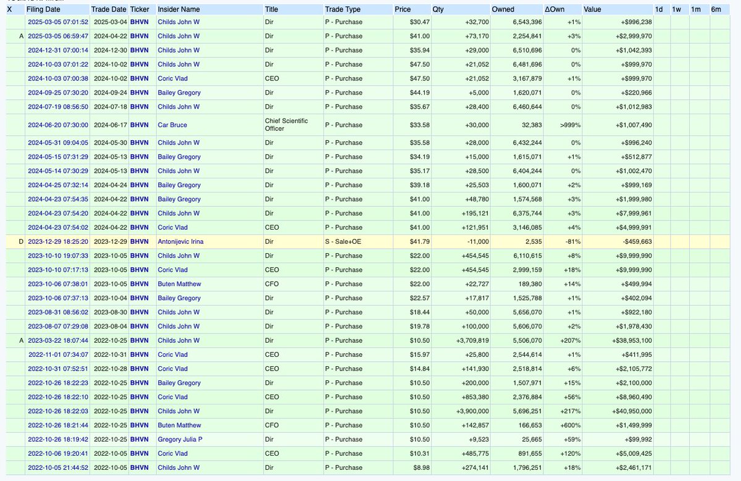
Task: Click BHVN ticker in 2022-10-31 07:52:51 row
Action: click(x=140, y=369)
